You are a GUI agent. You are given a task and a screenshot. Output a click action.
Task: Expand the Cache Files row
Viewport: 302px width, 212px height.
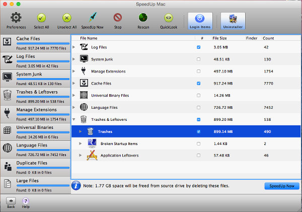click(x=74, y=83)
